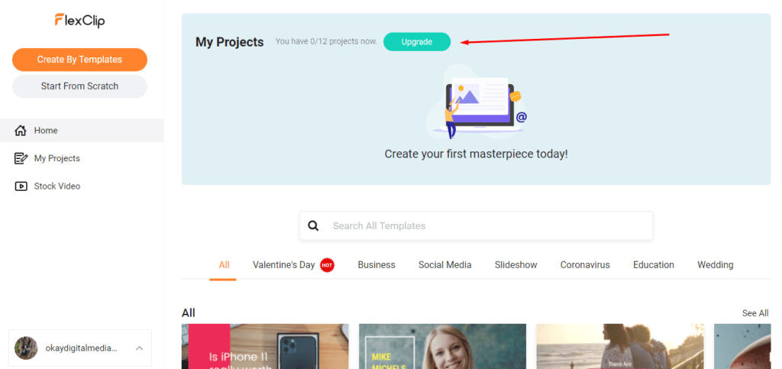Click the My Projects edit icon
This screenshot has height=369, width=782.
tap(21, 158)
